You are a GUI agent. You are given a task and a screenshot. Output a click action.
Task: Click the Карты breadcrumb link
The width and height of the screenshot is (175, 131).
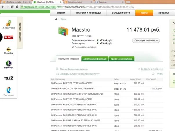[x=63, y=19]
